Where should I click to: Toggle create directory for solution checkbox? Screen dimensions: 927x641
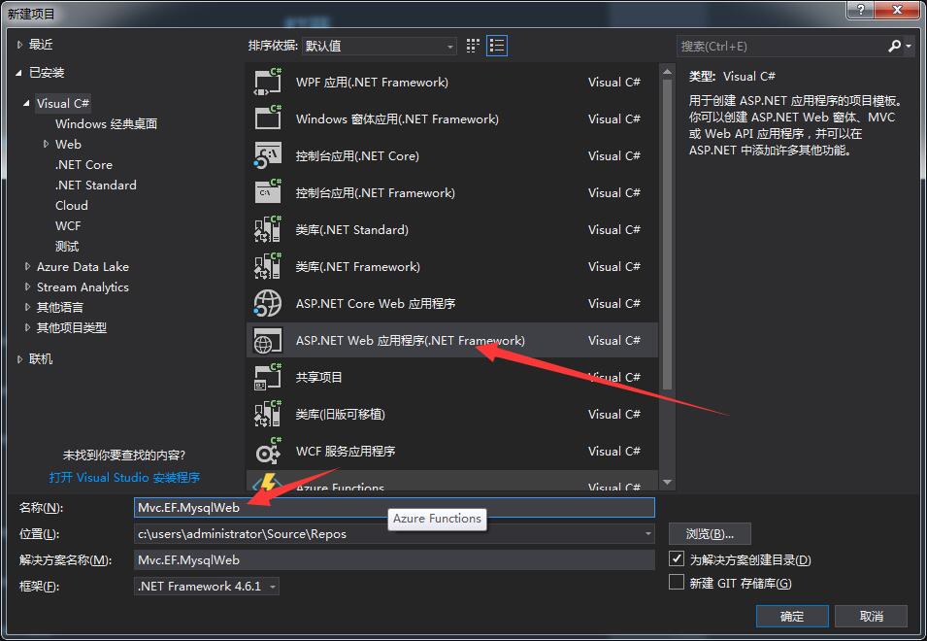pos(677,558)
